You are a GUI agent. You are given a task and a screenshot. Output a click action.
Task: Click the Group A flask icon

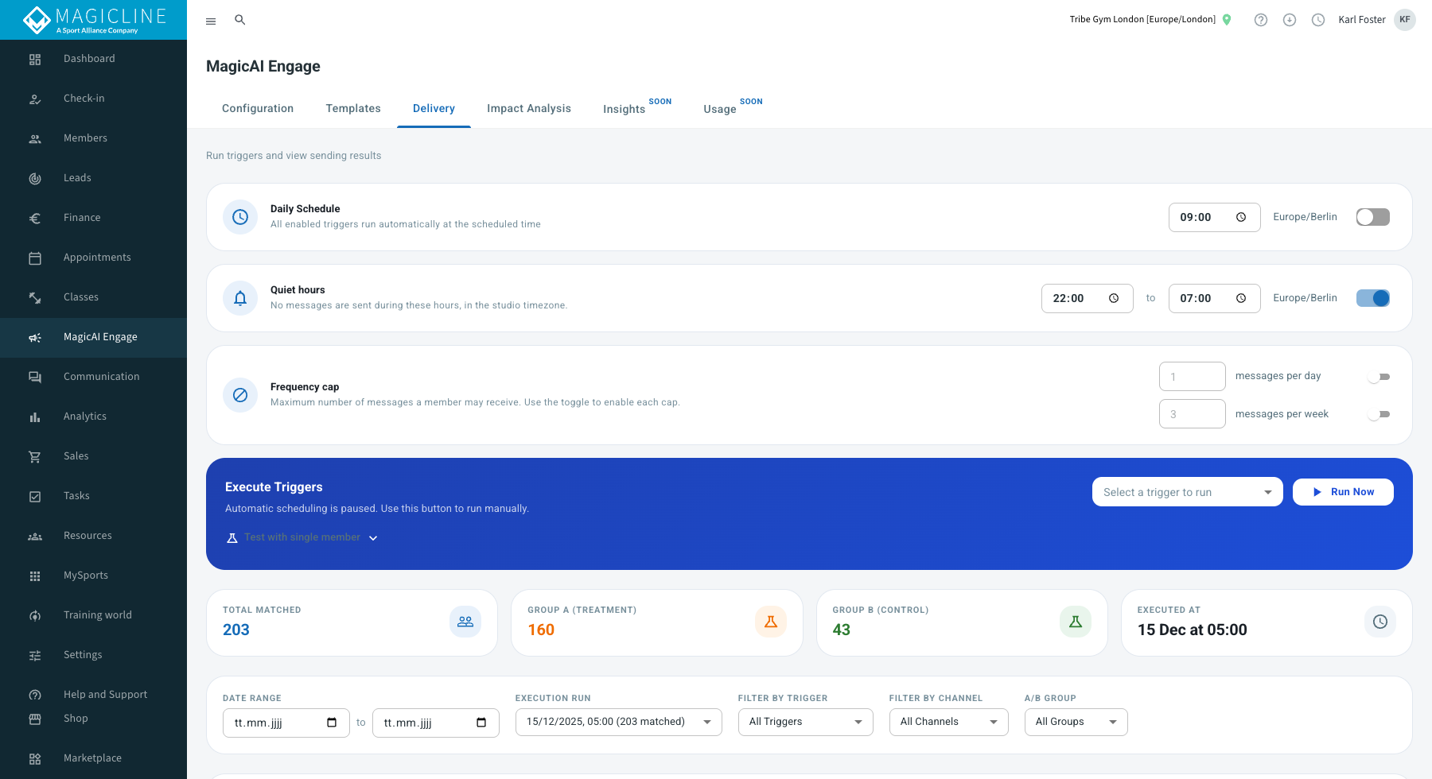(x=771, y=622)
